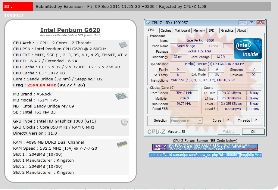Click the Stepping value 7
Screen dimensions: 278x190
pos(254,69)
